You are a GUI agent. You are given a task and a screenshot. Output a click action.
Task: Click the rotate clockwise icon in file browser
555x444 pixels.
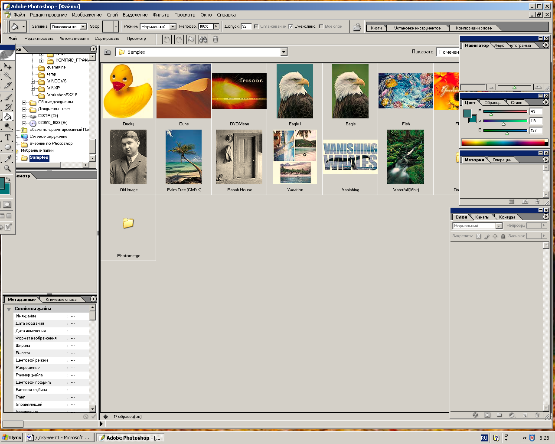point(179,39)
